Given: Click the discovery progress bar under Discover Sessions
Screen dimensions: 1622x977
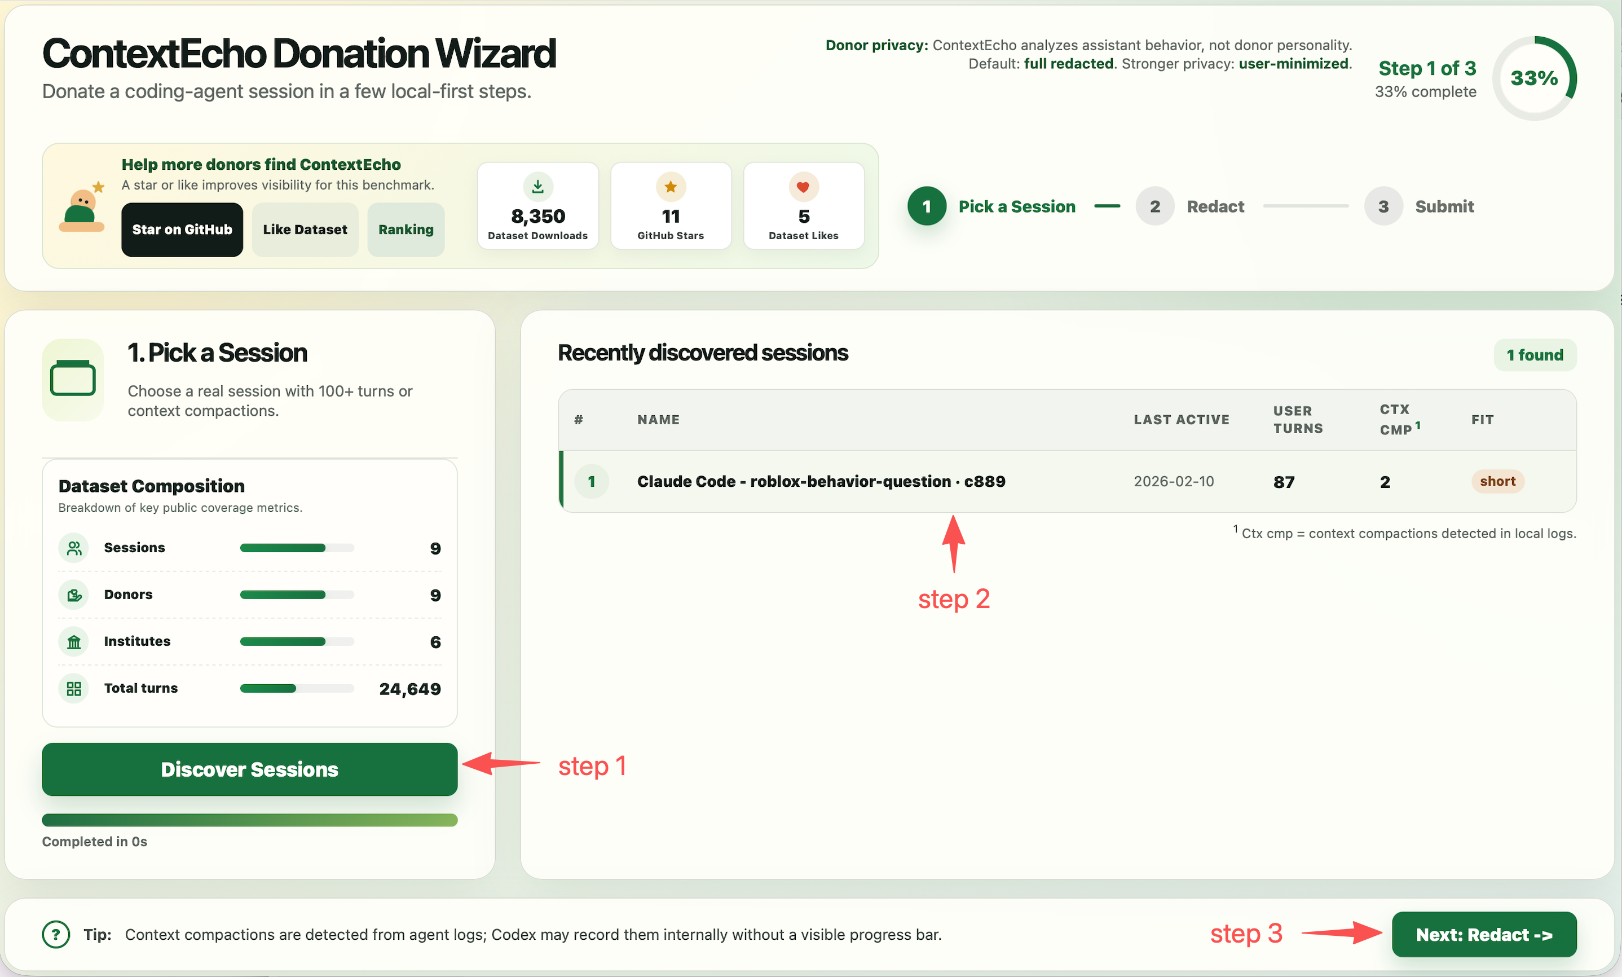Looking at the screenshot, I should [x=249, y=820].
